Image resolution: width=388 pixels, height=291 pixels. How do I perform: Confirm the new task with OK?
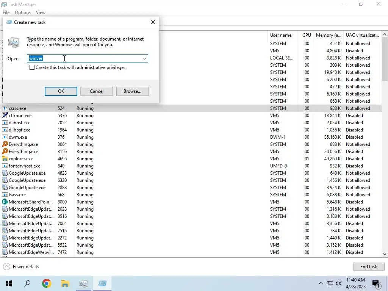click(61, 91)
